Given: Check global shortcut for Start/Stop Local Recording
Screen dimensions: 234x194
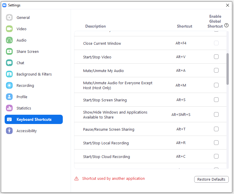Looking at the screenshot, I should tap(216, 143).
